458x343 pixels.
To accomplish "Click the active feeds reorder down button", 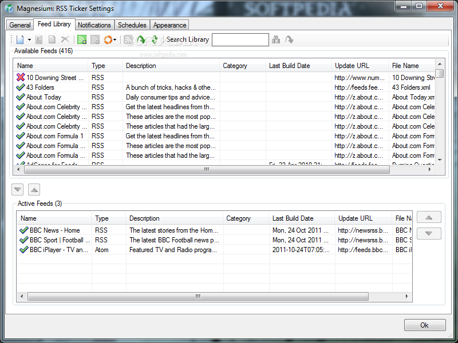I will (x=429, y=233).
